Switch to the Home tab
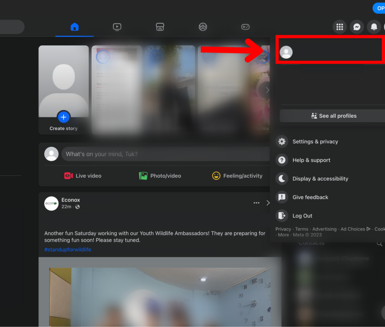The width and height of the screenshot is (385, 327). point(74,27)
